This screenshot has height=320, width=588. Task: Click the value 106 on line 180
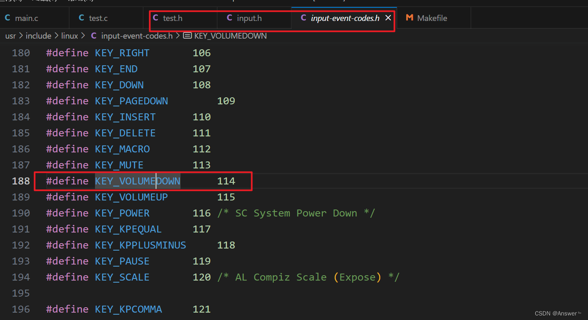202,53
